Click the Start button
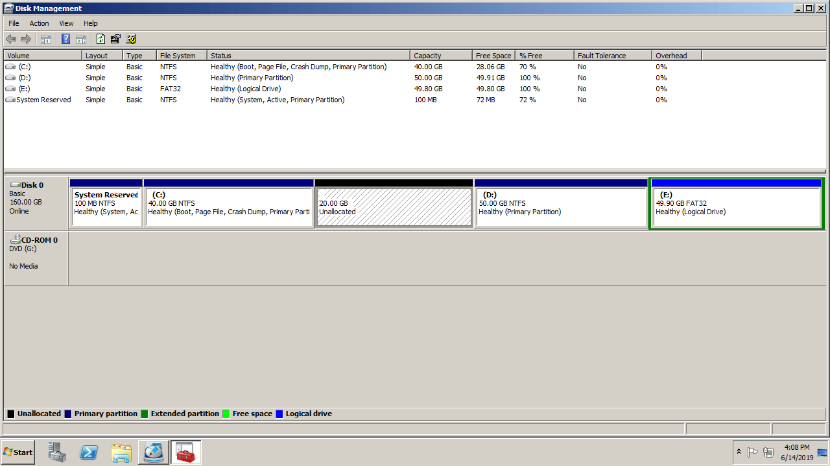The height and width of the screenshot is (466, 830). tap(18, 452)
